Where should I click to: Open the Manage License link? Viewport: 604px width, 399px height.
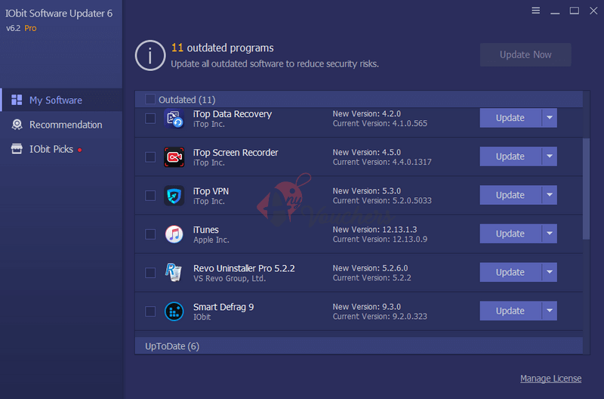coord(550,378)
